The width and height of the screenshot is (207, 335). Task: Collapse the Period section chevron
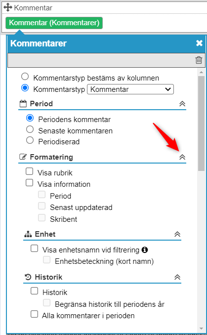182,104
